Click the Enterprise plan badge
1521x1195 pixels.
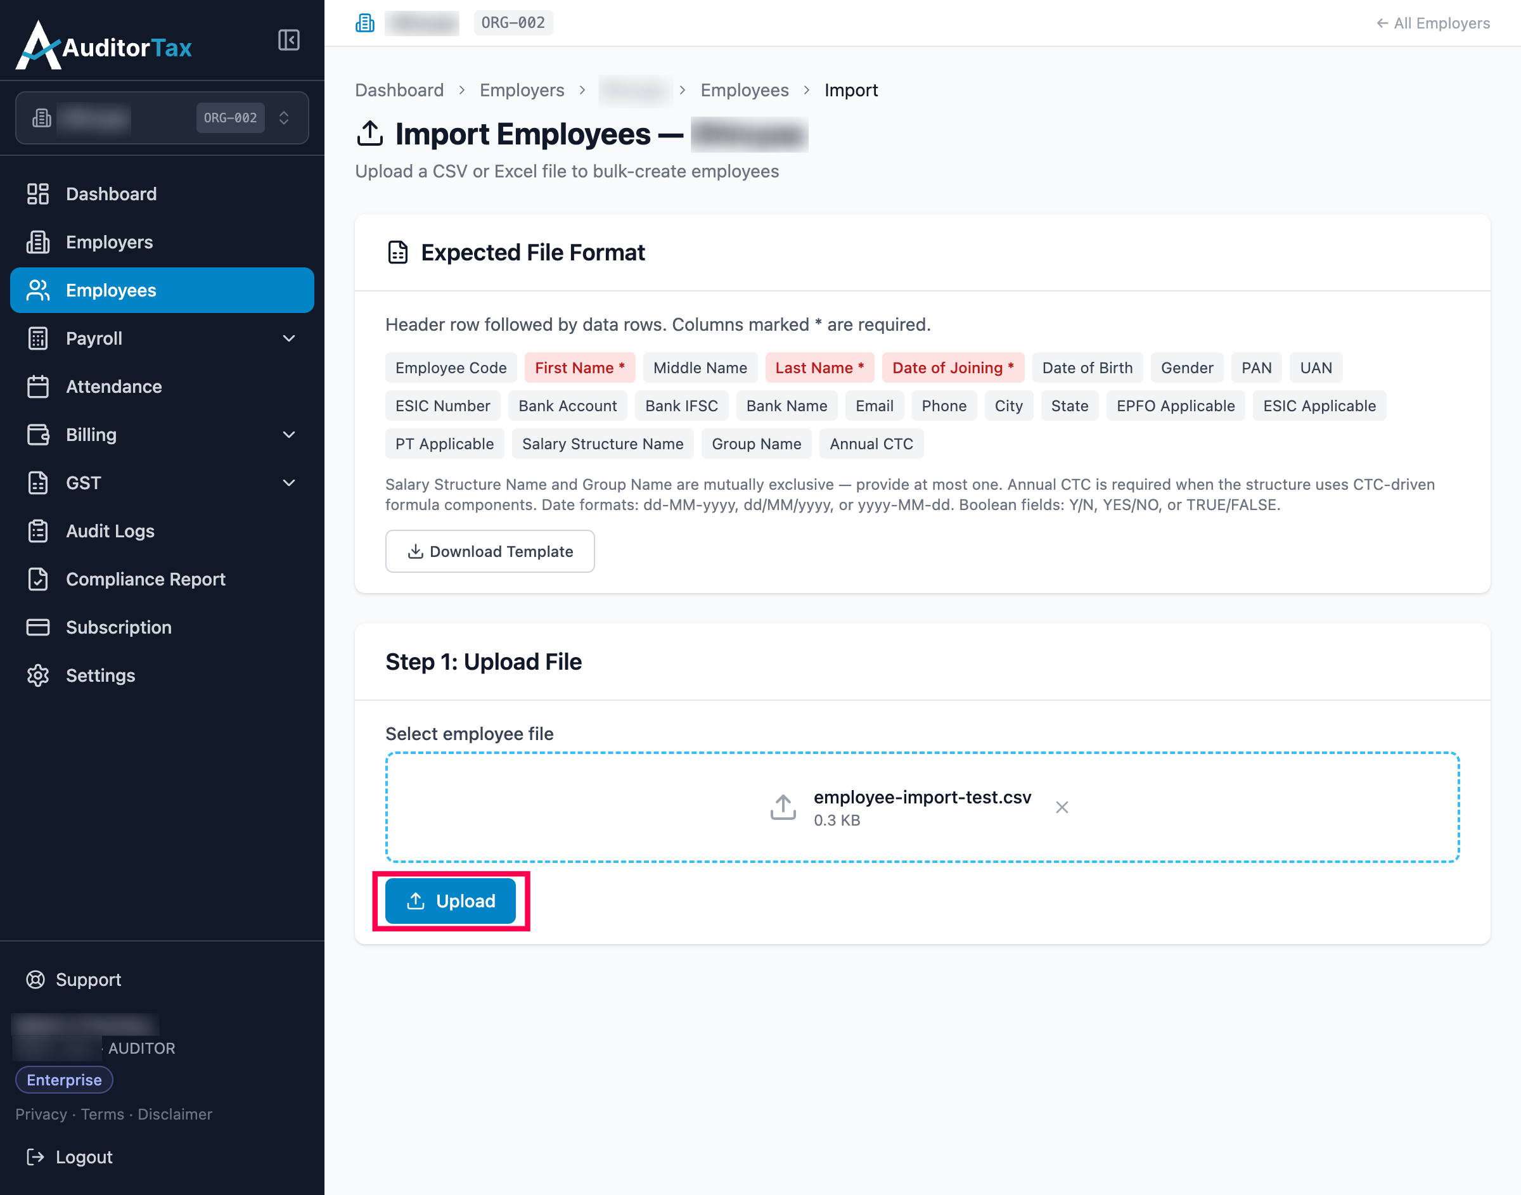[x=65, y=1080]
